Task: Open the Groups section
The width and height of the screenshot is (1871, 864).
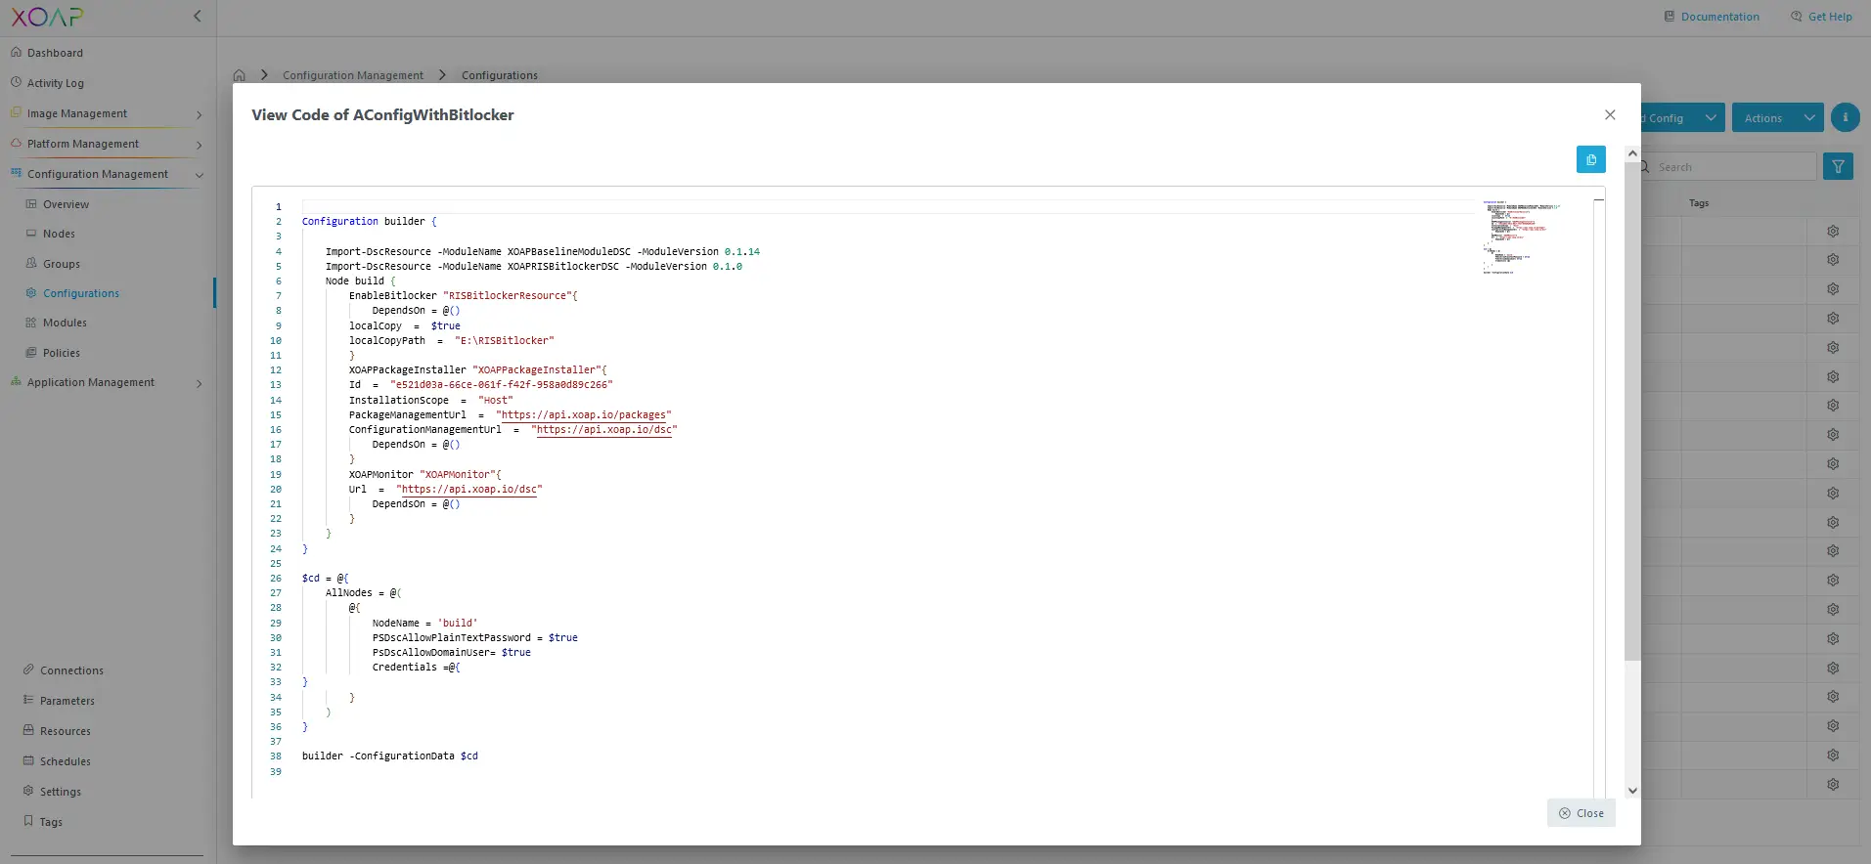Action: tap(62, 264)
